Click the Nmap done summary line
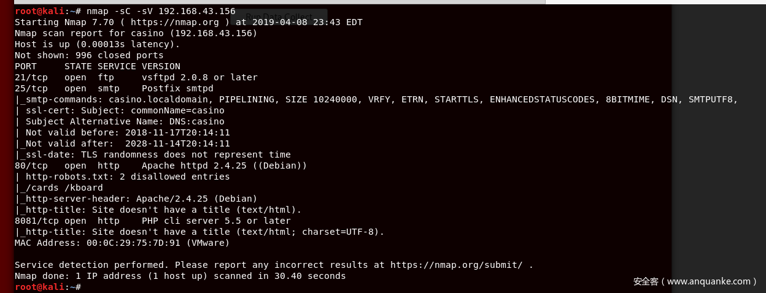This screenshot has height=293, width=766. coord(180,276)
